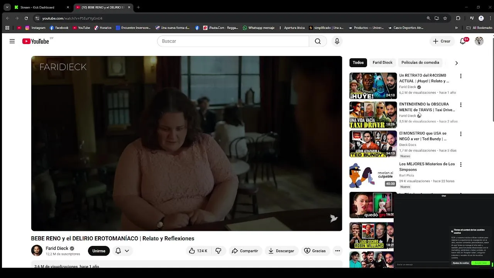Open Chrome extensions puzzle icon
Screen dimensions: 494x278
pos(458,18)
